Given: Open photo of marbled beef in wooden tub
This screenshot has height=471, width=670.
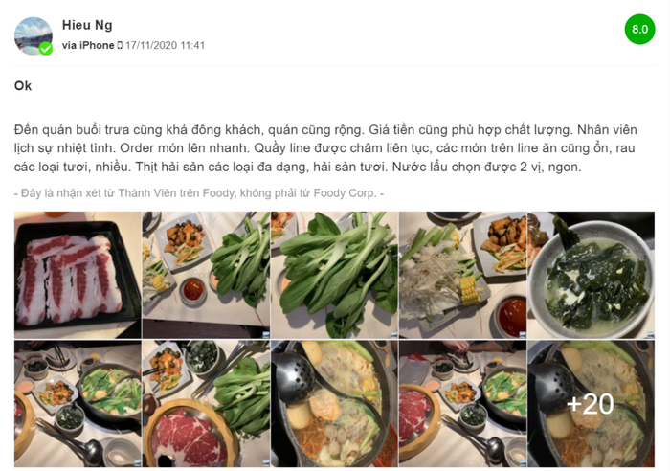Looking at the screenshot, I should click(206, 403).
